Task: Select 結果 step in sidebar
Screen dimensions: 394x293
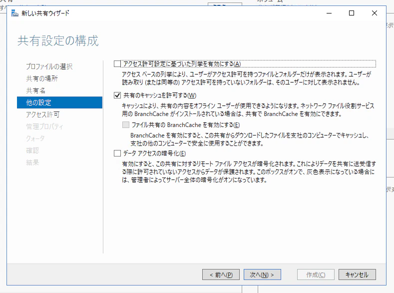Action: click(x=32, y=162)
